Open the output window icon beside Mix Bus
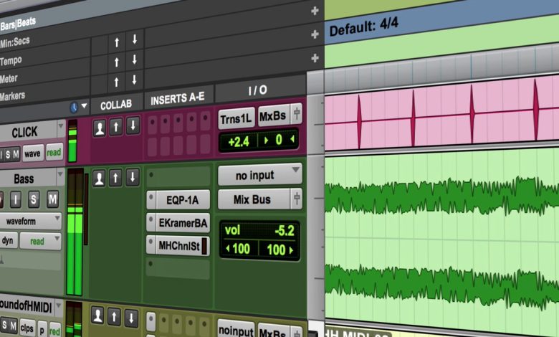Viewport: 559px width, 337px height. coord(297,199)
